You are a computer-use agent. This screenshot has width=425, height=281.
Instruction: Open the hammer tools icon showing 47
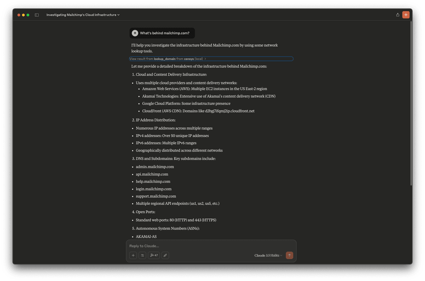point(154,255)
